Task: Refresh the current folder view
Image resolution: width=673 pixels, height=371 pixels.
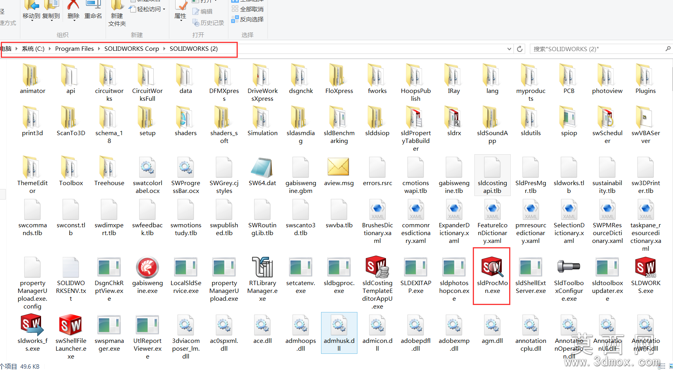Action: coord(520,49)
